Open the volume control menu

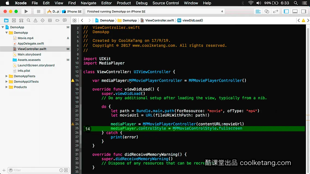coord(258,3)
